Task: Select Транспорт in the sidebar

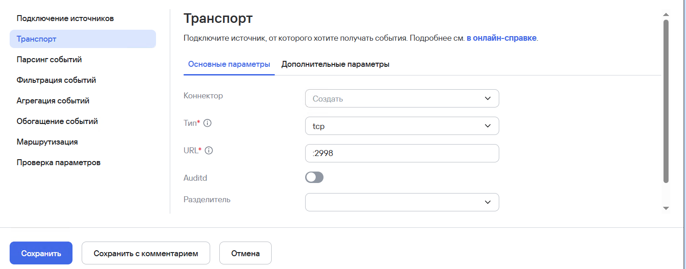Action: 83,39
